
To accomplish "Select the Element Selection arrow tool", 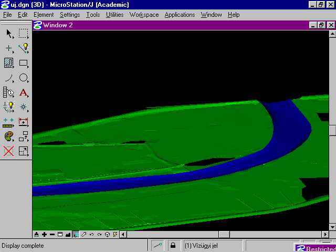I will [x=9, y=34].
